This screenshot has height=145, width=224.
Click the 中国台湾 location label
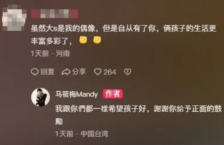coord(94,134)
